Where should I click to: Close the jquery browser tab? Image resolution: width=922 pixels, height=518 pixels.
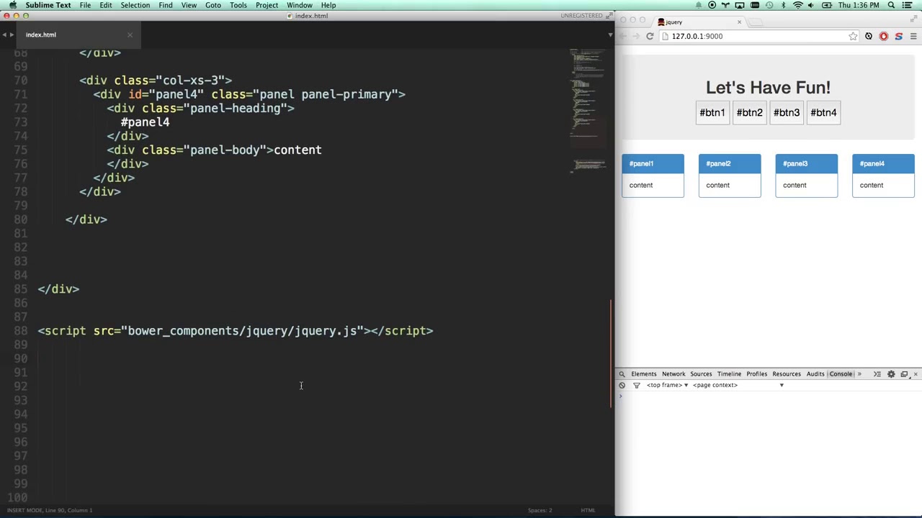pyautogui.click(x=739, y=22)
